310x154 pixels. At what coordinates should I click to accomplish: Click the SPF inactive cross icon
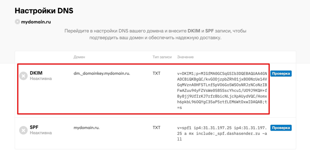23,130
